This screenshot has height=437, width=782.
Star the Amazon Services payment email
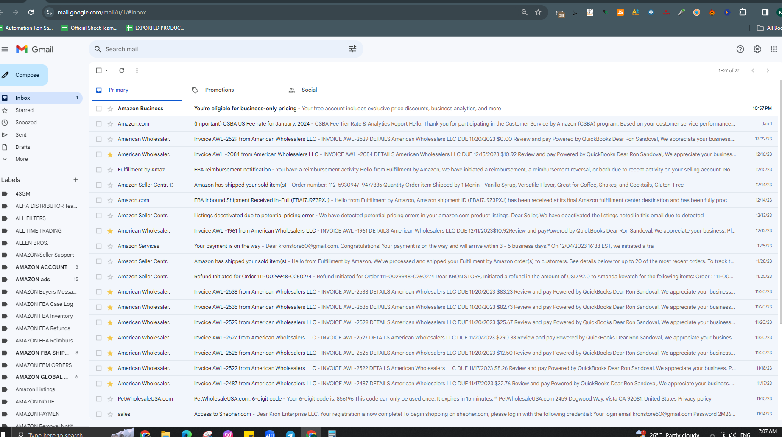(110, 246)
